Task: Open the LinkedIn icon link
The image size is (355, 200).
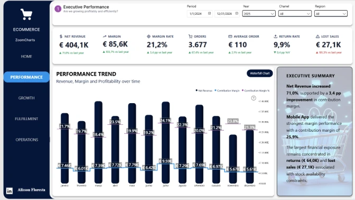Action: pos(10,191)
